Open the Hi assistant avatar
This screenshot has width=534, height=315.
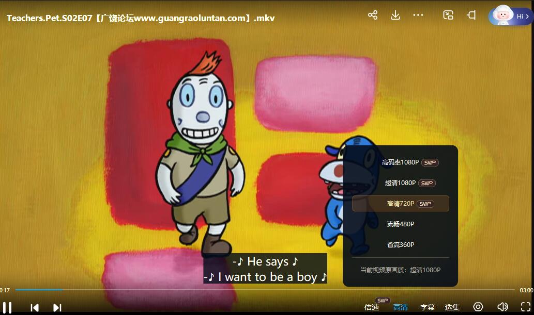(510, 15)
